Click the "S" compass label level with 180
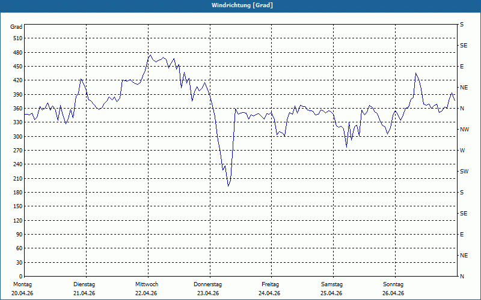 462,192
